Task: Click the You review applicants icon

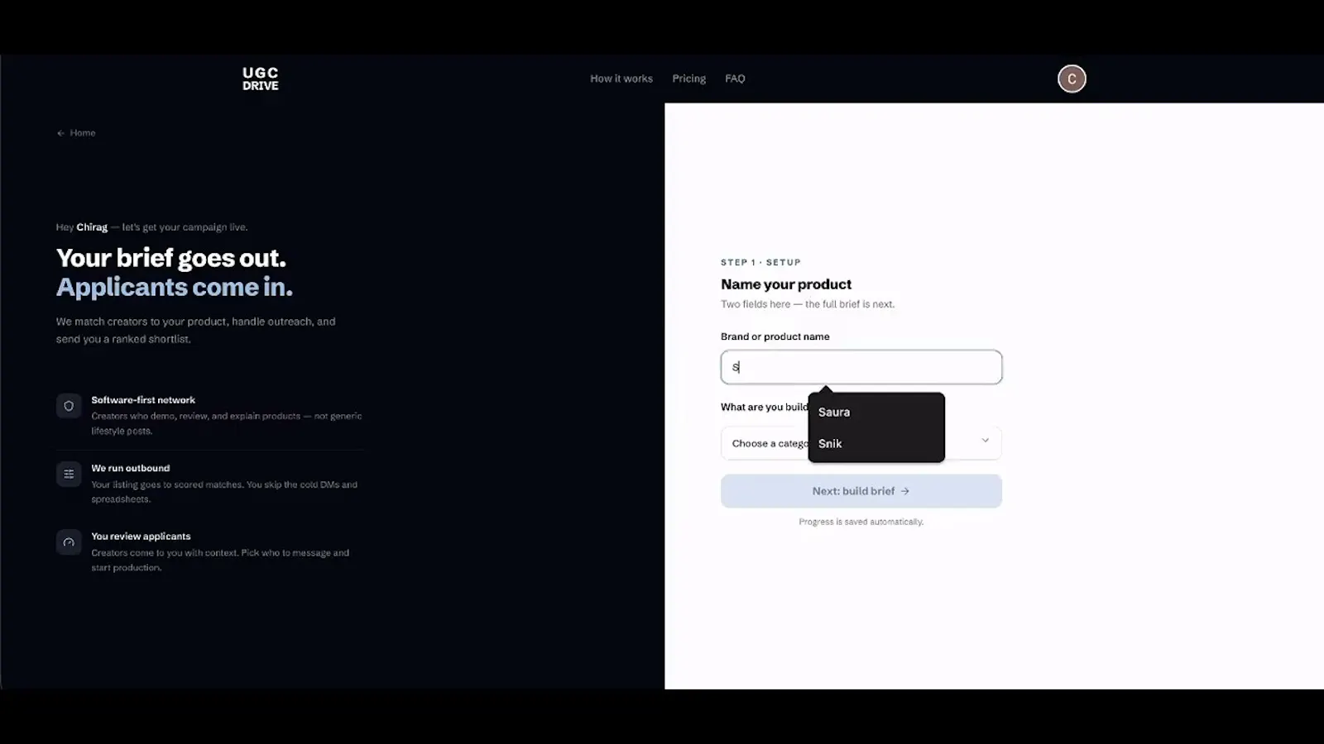Action: [69, 542]
